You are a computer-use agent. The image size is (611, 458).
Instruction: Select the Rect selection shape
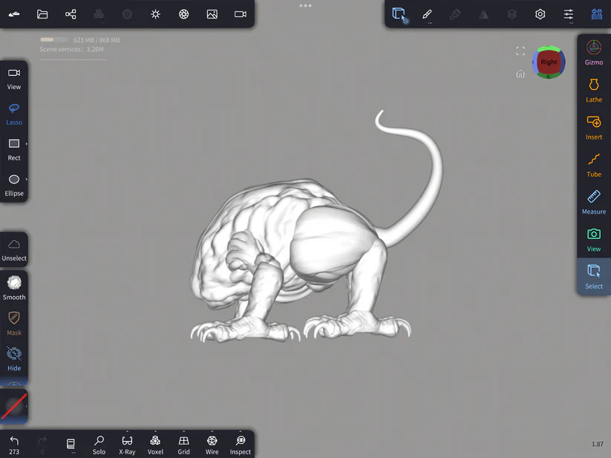14,150
